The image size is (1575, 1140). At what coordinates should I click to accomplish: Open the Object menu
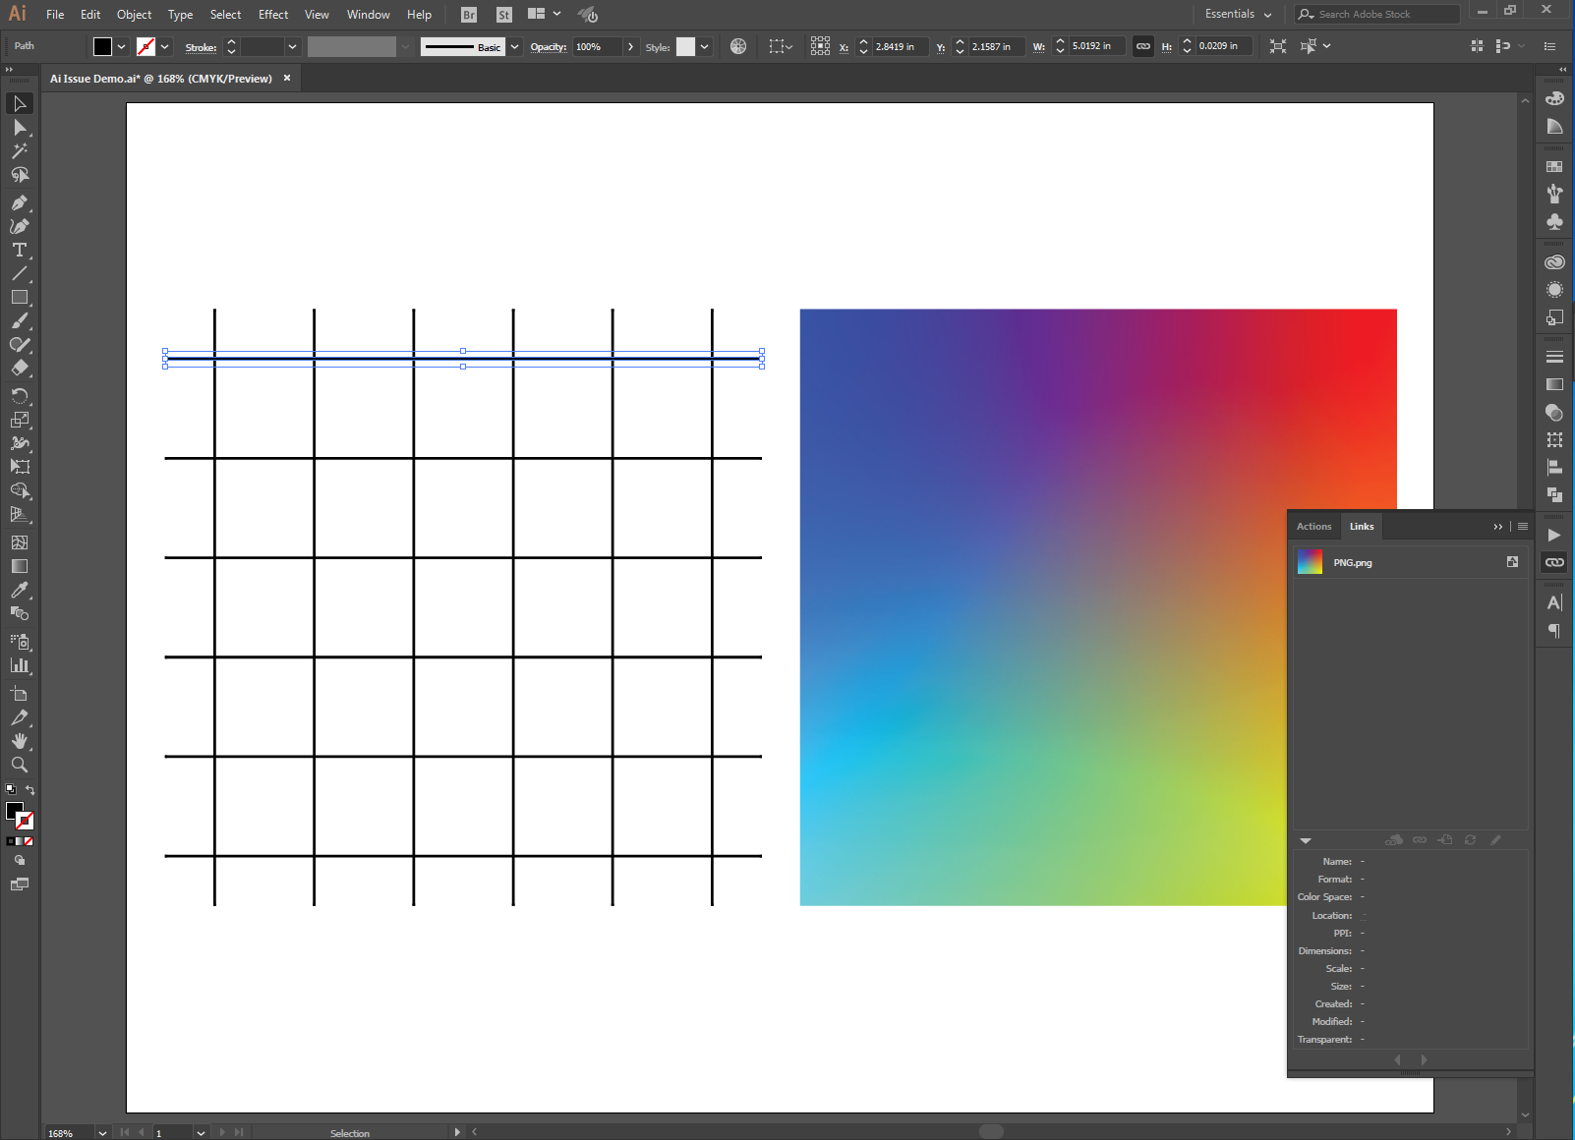(x=135, y=15)
